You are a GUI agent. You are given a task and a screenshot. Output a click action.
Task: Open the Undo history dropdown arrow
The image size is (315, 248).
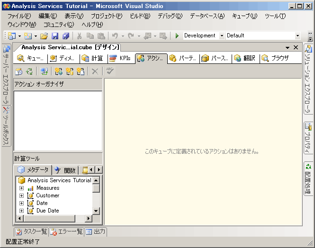pos(123,36)
